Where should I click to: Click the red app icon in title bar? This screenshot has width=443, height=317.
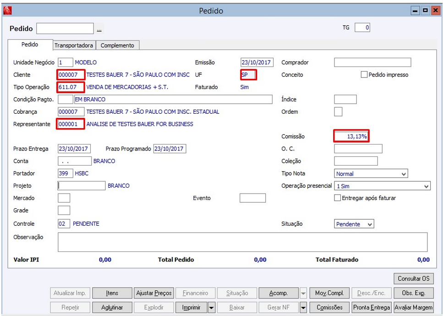coord(7,11)
